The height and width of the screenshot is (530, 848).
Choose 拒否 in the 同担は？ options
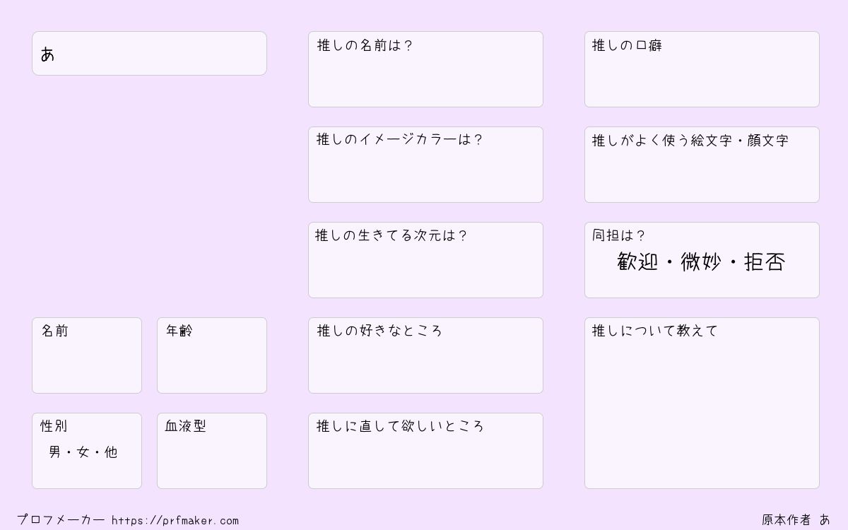(765, 262)
